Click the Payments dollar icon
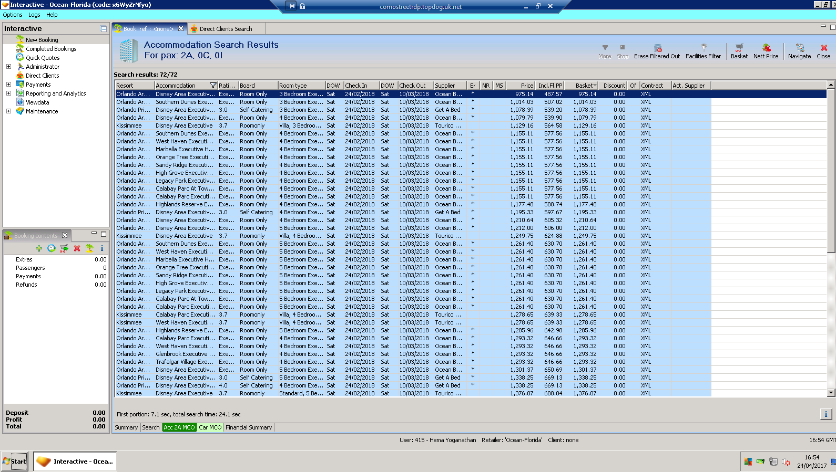This screenshot has width=836, height=472. click(x=20, y=84)
